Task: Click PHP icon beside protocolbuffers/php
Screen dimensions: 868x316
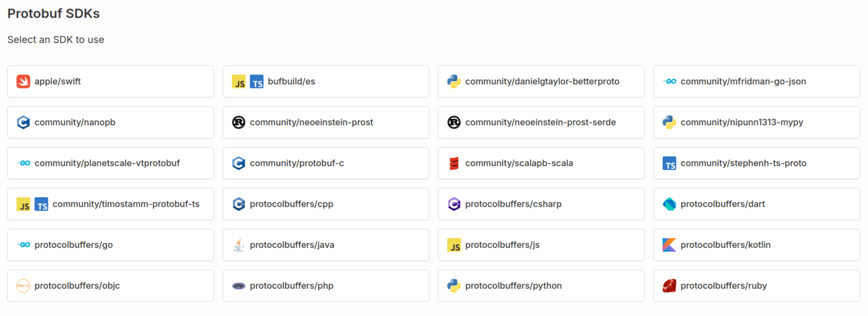Action: click(x=239, y=286)
